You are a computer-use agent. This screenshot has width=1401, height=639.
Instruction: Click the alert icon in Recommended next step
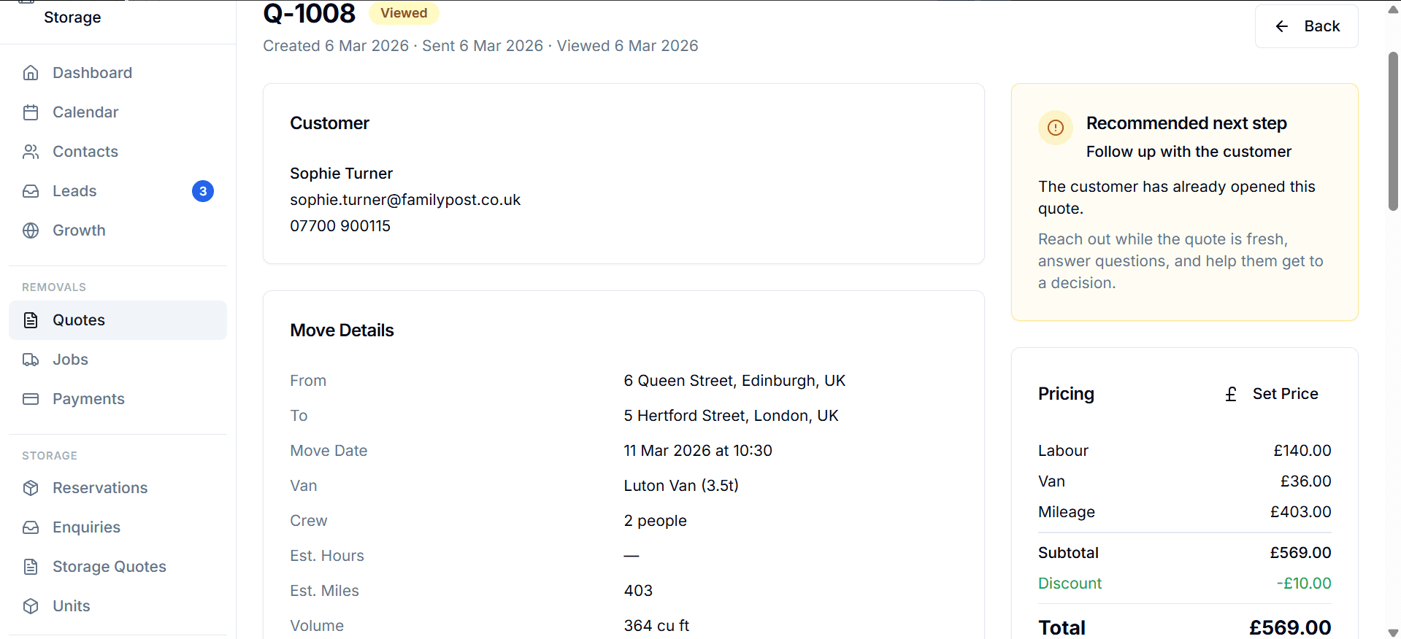click(x=1055, y=128)
